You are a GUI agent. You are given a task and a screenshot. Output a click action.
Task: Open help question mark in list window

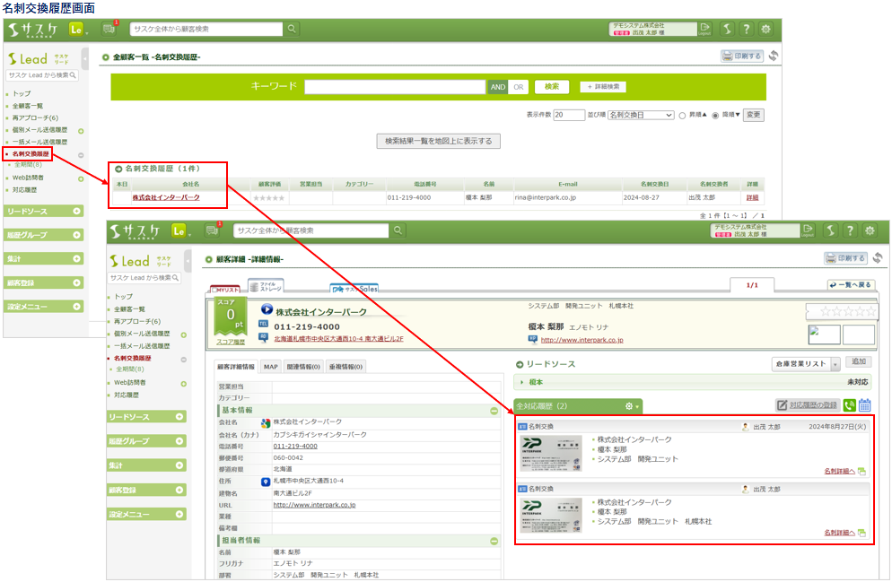coord(747,29)
